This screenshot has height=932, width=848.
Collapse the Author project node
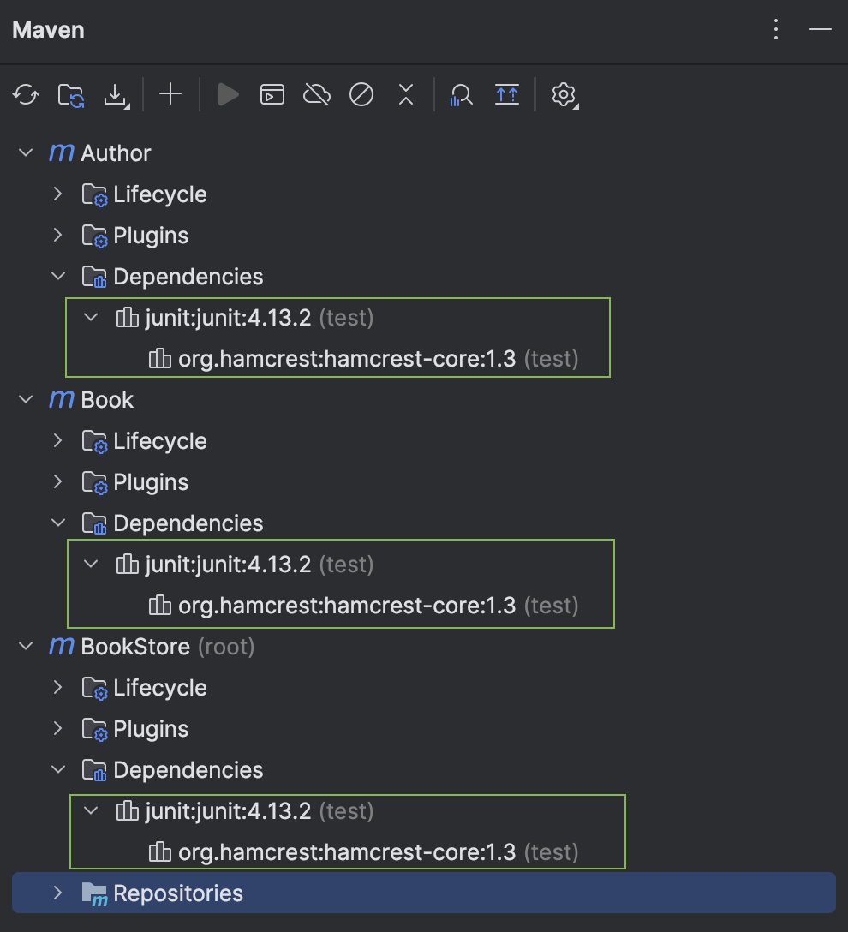coord(25,152)
